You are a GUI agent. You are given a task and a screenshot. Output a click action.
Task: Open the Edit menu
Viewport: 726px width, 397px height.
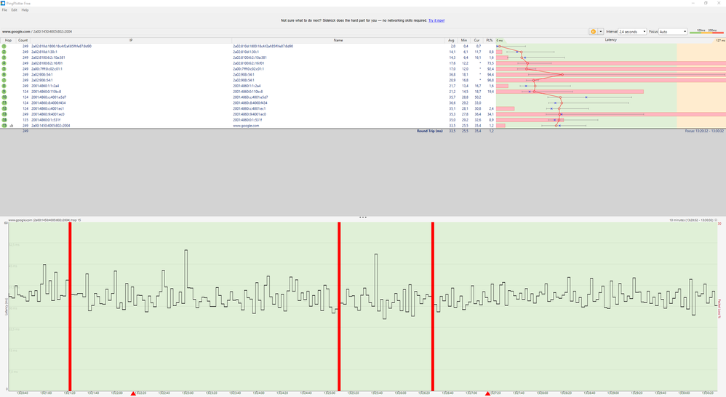15,9
